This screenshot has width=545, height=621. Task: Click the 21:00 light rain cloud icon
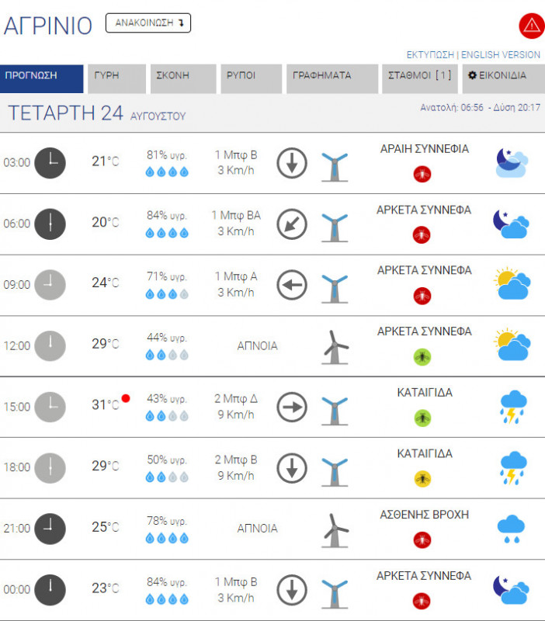click(x=512, y=529)
